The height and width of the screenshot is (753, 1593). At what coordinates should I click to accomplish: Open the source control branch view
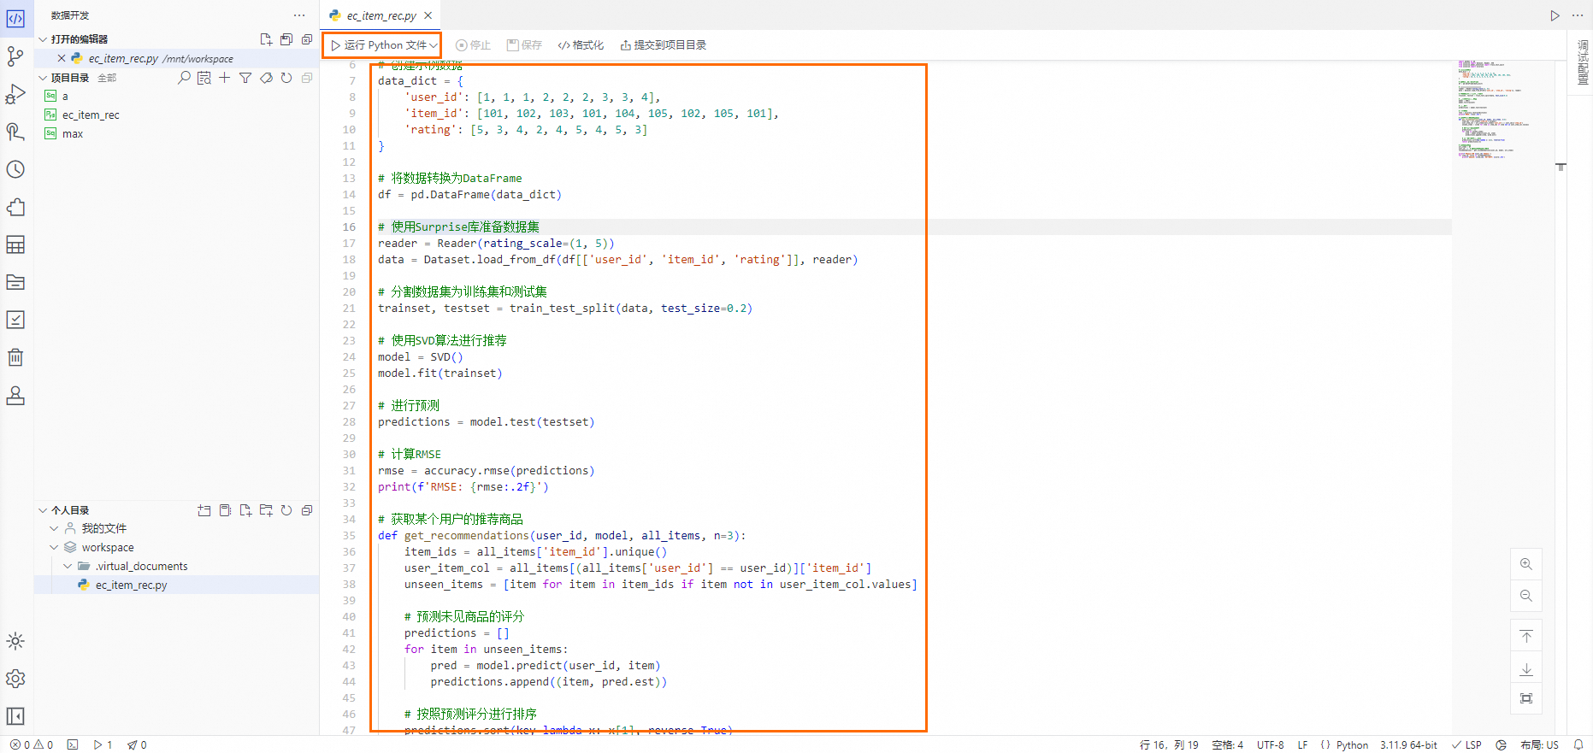(15, 56)
